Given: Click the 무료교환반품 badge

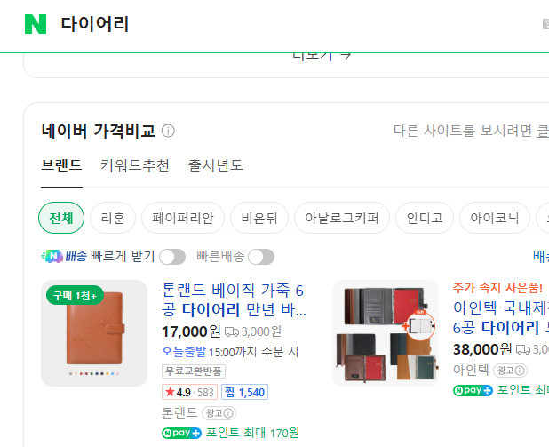Looking at the screenshot, I should click(x=194, y=371).
